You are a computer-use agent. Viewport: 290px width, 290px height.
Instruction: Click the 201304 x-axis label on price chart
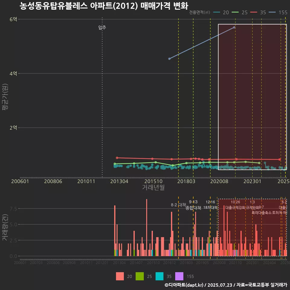pyautogui.click(x=119, y=181)
